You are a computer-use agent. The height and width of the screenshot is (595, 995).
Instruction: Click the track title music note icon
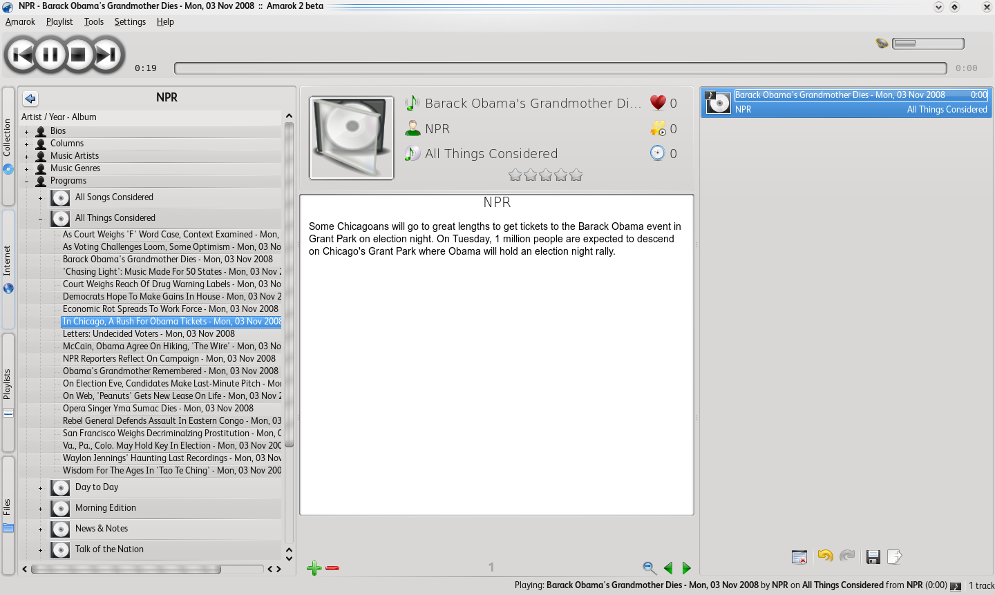[x=412, y=104]
